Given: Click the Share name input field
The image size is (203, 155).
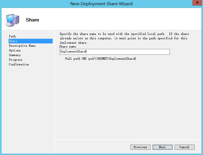Looking at the screenshot, I should [x=115, y=52].
